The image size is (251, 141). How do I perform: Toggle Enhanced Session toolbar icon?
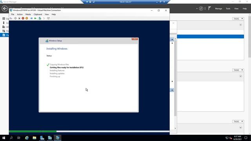pyautogui.click(x=48, y=18)
